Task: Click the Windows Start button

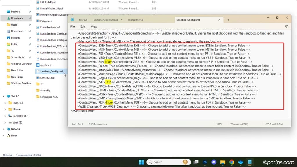Action: tap(141, 162)
